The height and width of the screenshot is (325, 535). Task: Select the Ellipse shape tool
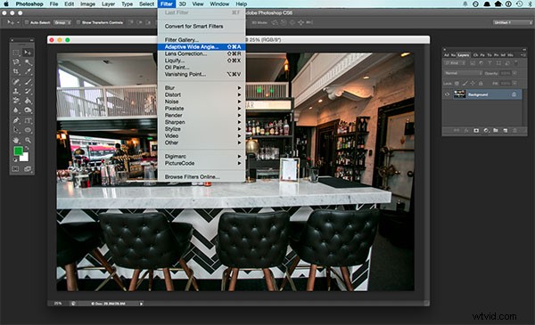coord(28,130)
